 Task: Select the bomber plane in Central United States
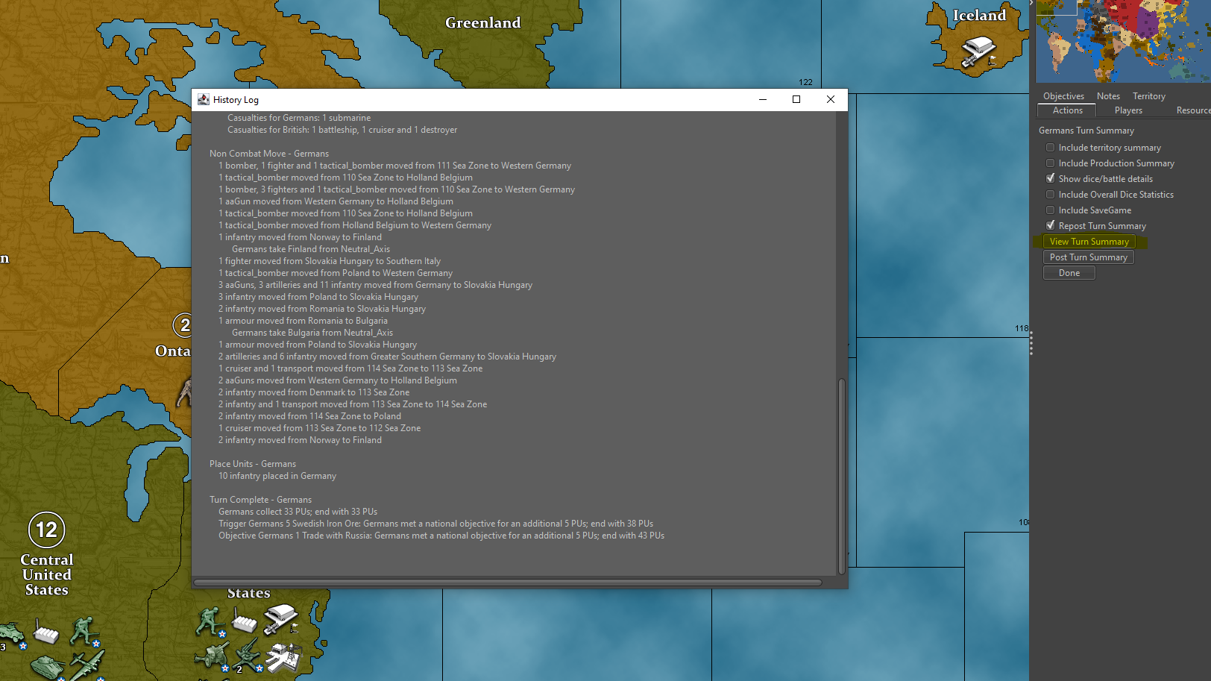[x=88, y=663]
